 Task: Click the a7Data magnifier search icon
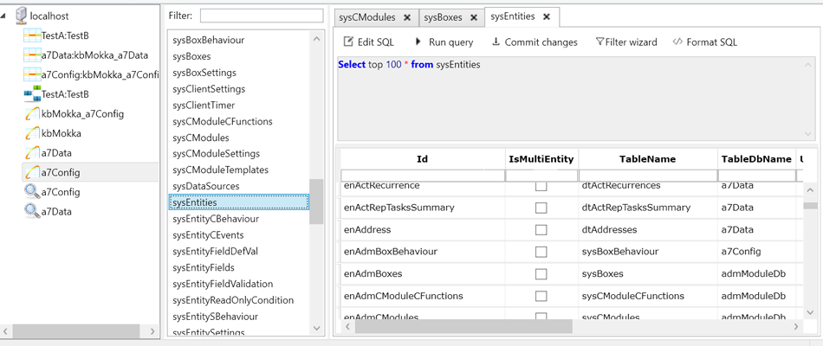click(x=32, y=212)
